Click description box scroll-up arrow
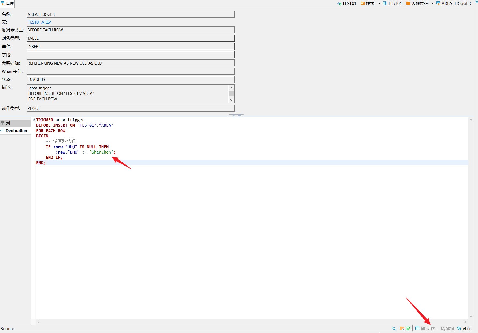 [x=231, y=88]
